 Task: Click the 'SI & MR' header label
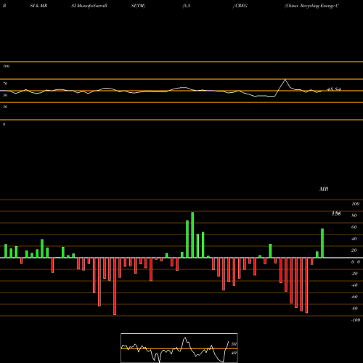[x=38, y=6]
